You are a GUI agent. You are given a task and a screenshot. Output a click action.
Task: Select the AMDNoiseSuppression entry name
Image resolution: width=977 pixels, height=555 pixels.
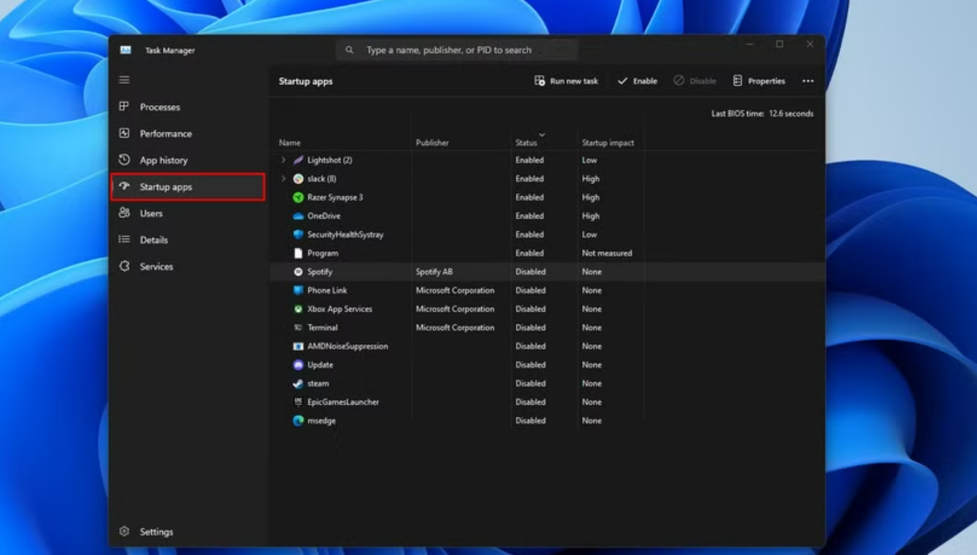pos(348,346)
